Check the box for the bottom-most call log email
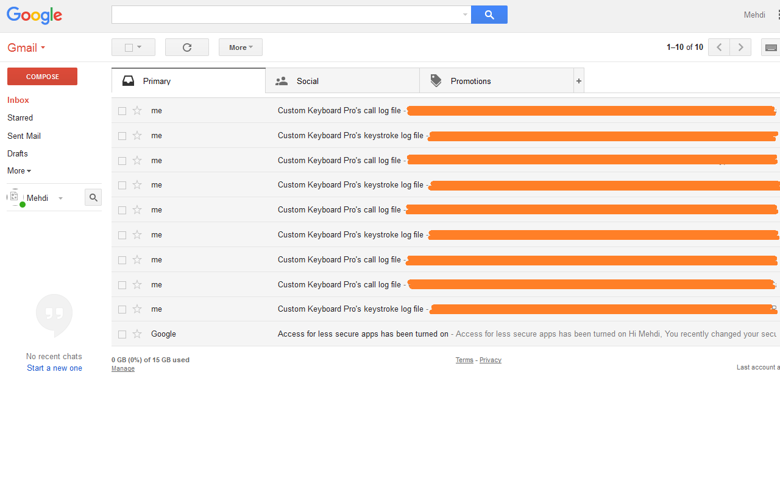 pos(122,284)
